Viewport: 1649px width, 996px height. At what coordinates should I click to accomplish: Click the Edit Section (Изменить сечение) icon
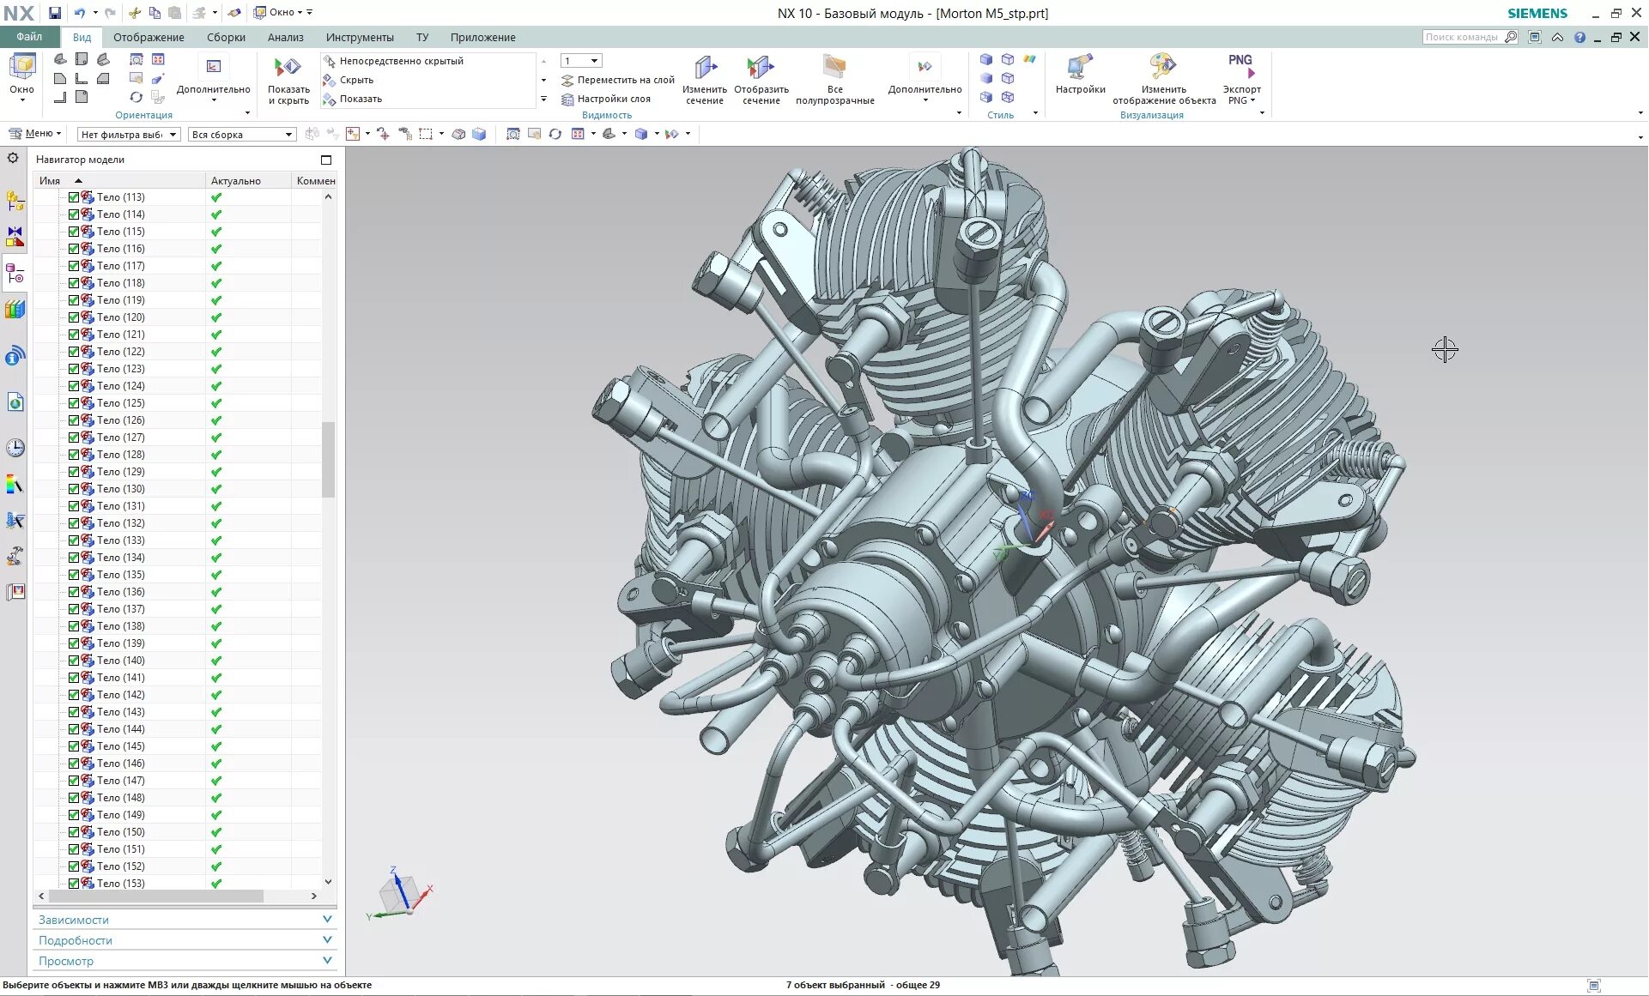(x=705, y=69)
